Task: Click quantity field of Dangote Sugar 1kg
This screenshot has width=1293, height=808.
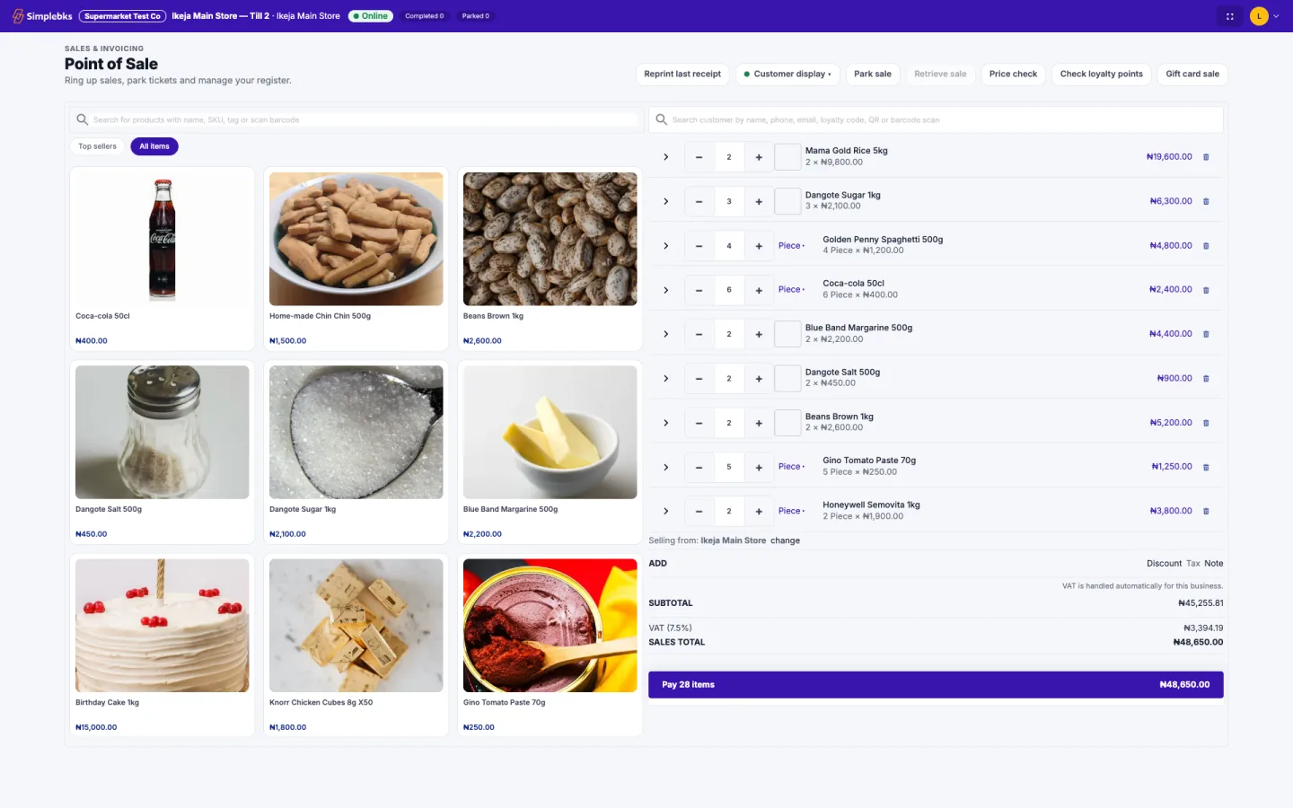Action: pos(729,201)
